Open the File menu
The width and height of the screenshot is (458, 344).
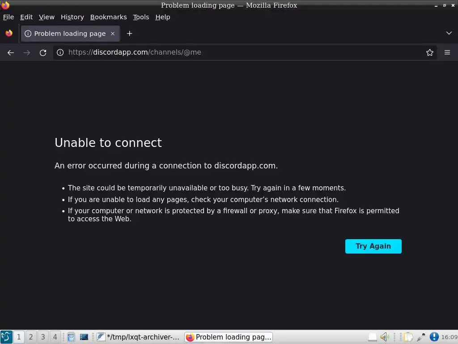pos(8,17)
